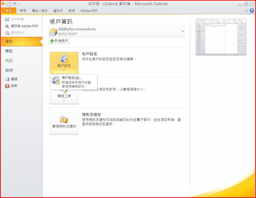256x198 pixels.
Task: Select the Adobe PDF tab
Action: 89,11
